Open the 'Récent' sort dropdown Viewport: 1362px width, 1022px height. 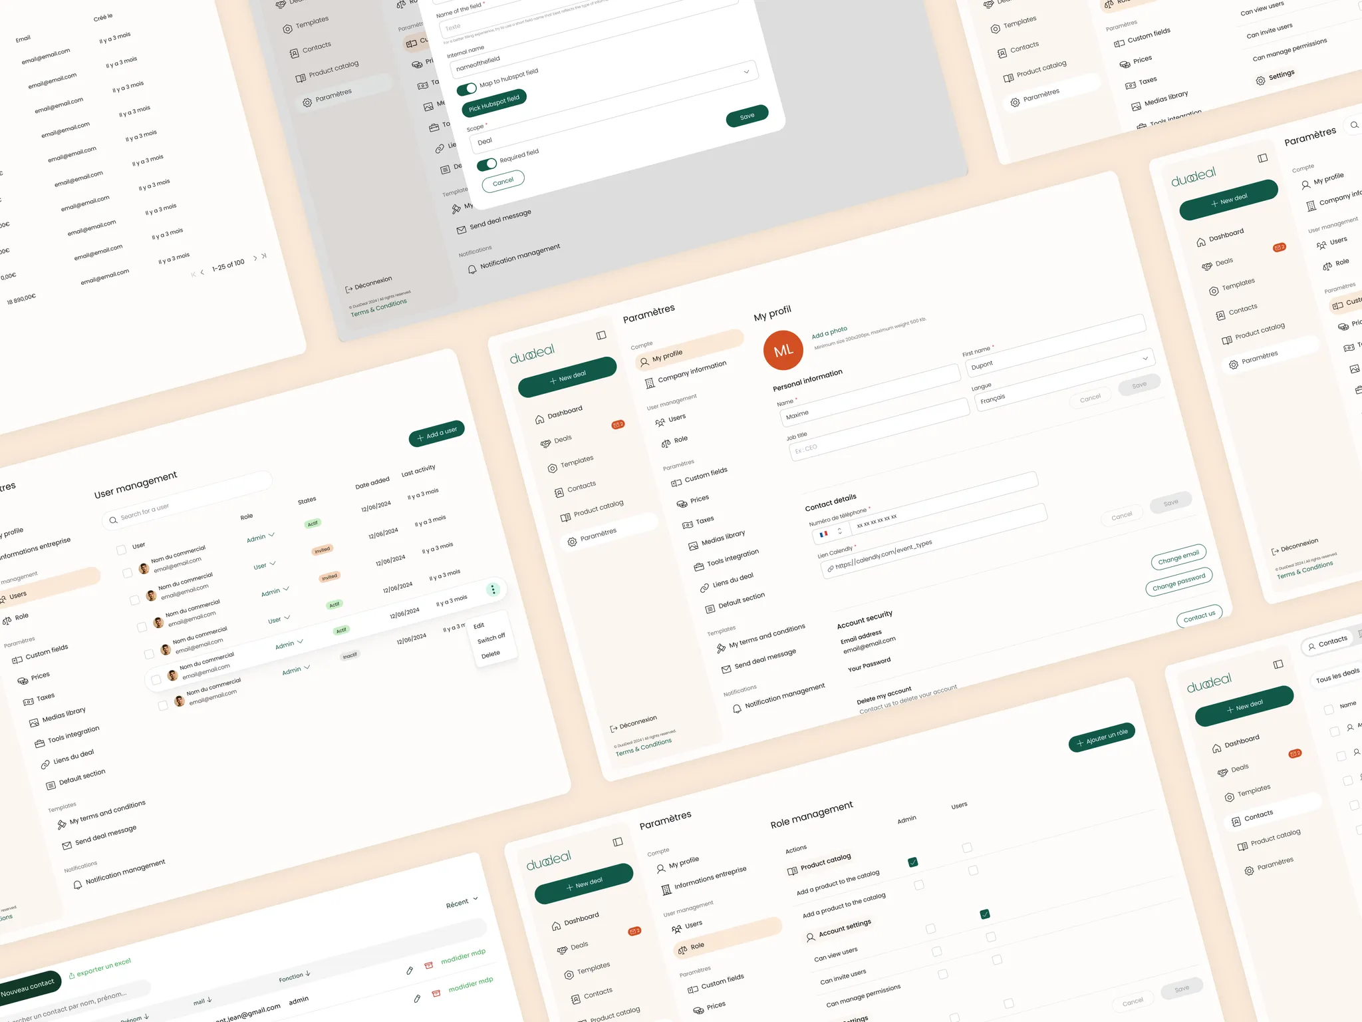462,902
